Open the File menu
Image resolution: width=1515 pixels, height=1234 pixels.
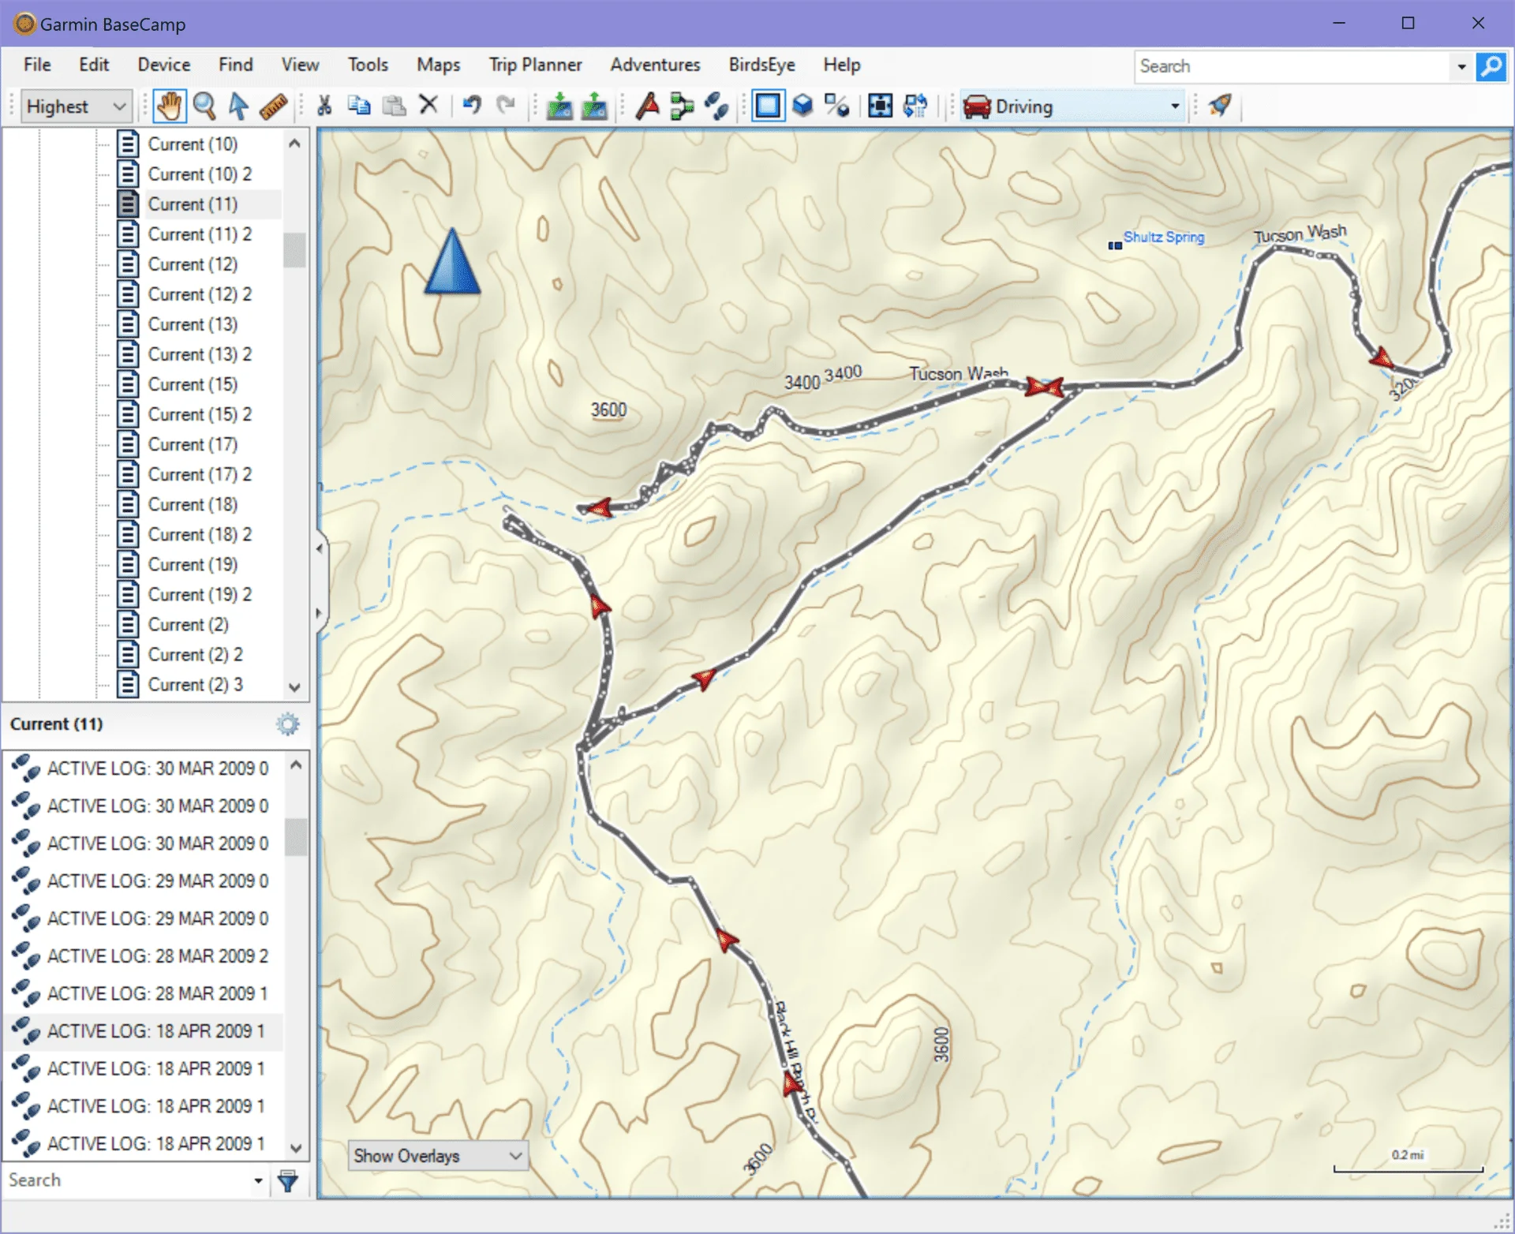tap(37, 65)
